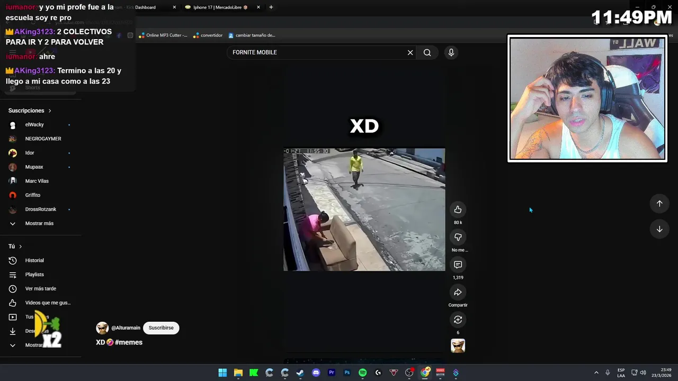
Task: Open Mupaax subscription channel
Action: (x=34, y=167)
